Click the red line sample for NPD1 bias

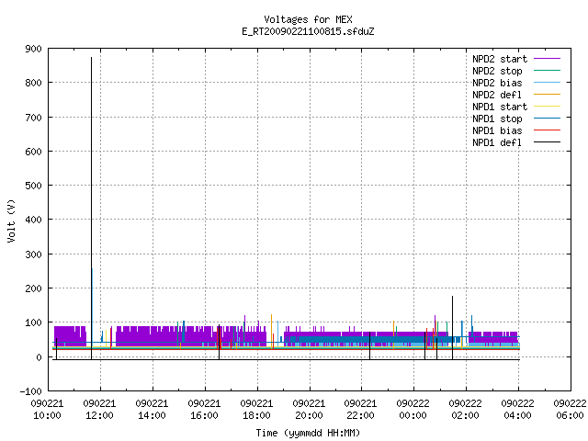(548, 130)
